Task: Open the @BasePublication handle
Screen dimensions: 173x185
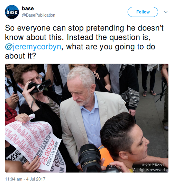Action: point(38,15)
